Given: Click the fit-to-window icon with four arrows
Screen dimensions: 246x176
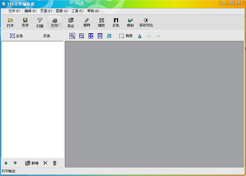Looking at the screenshot, I should tap(91, 36).
